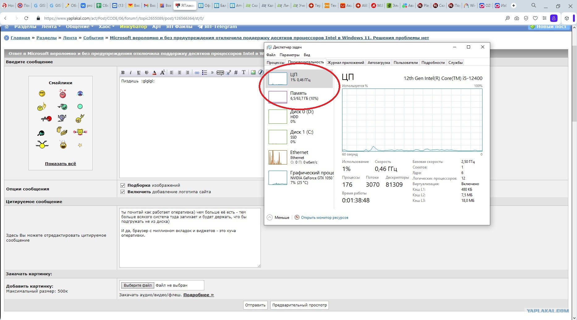Apply bold formatting in the message editor

[123, 73]
